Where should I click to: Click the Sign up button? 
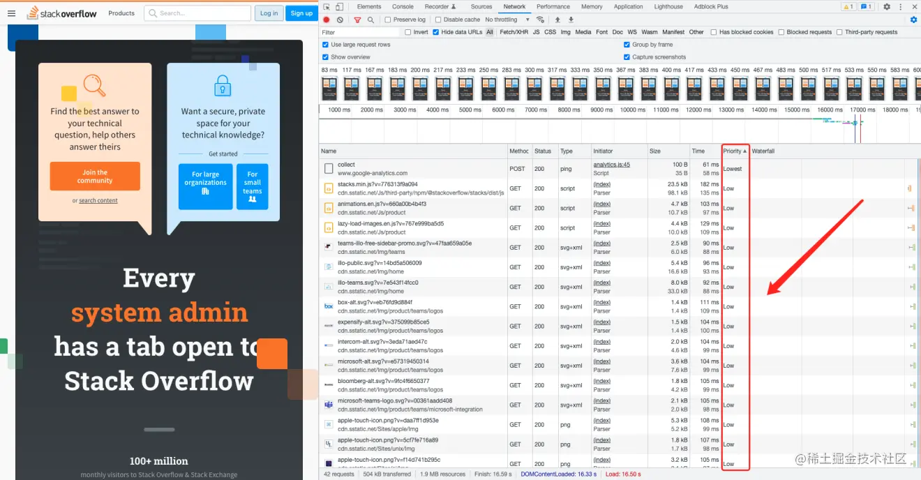click(301, 13)
